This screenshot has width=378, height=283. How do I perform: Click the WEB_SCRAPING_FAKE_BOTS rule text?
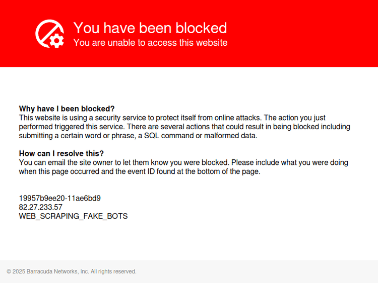(73, 216)
